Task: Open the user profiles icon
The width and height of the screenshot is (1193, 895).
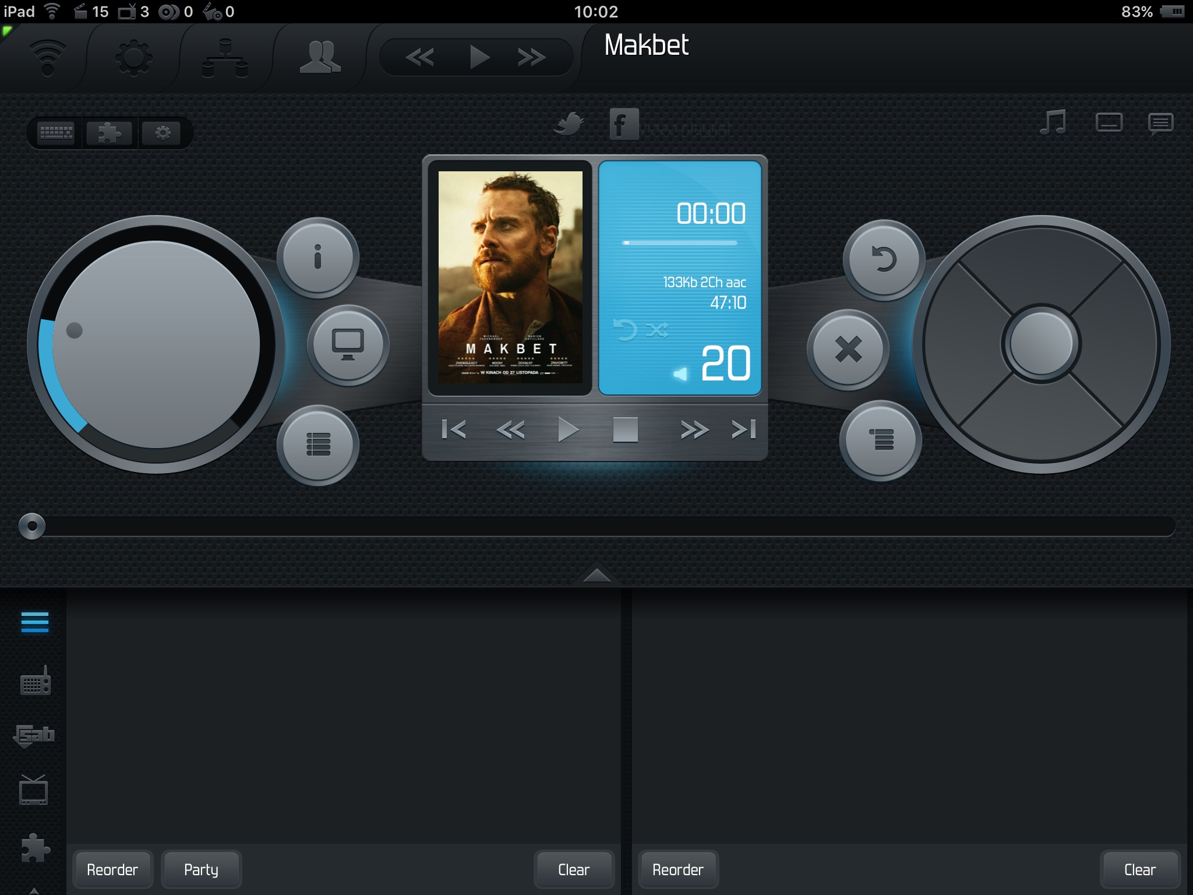Action: point(320,57)
